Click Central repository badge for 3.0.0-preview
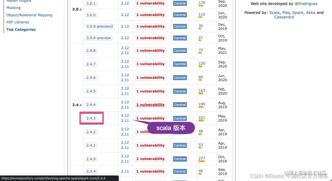332x181 pixels. (x=180, y=38)
